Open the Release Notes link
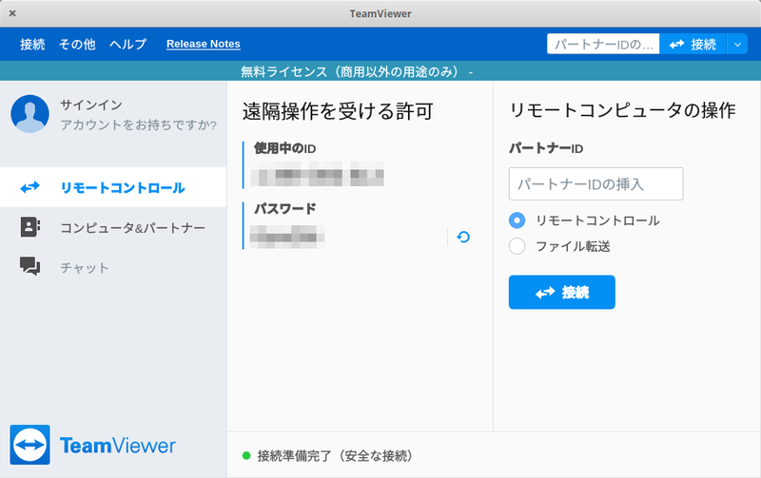761x478 pixels. pos(204,44)
